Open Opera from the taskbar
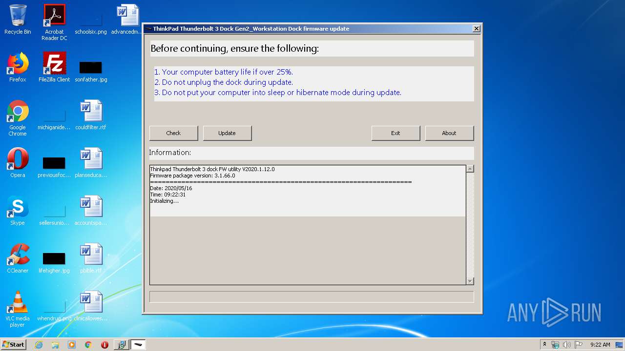625x351 pixels. click(104, 345)
